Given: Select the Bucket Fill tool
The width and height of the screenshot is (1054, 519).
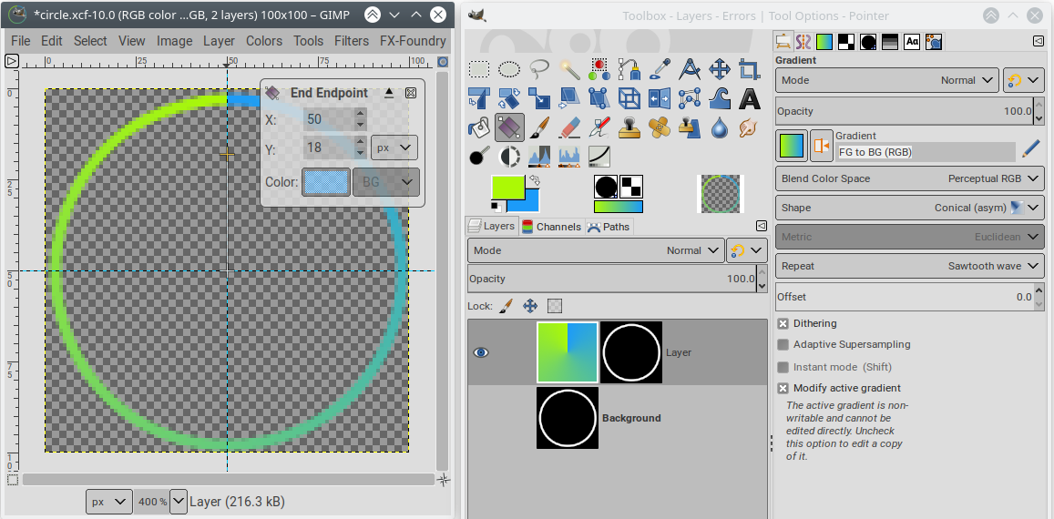Looking at the screenshot, I should 479,127.
